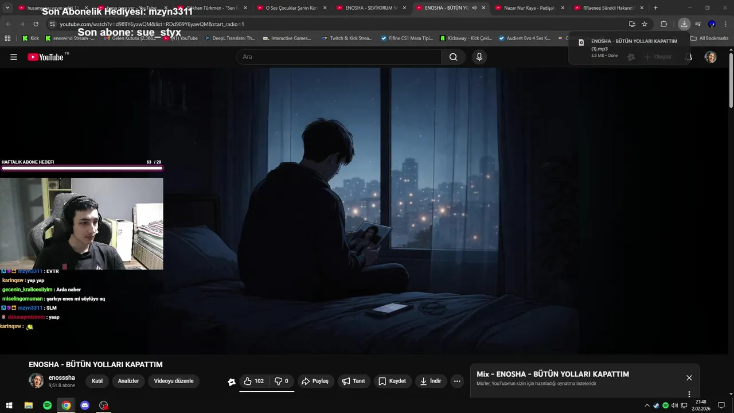Open Chrome profile avatar in toolbar

click(712, 24)
